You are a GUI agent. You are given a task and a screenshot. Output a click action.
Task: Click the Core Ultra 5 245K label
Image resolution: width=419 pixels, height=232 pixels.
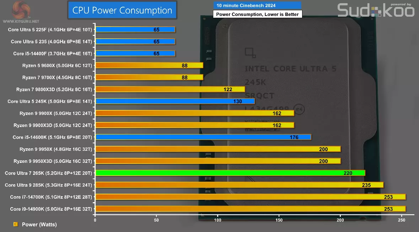pyautogui.click(x=49, y=101)
